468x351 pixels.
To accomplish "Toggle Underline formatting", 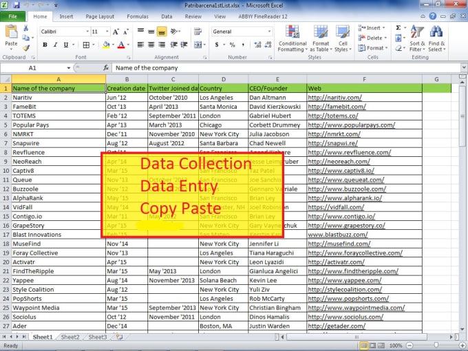I will [67, 45].
